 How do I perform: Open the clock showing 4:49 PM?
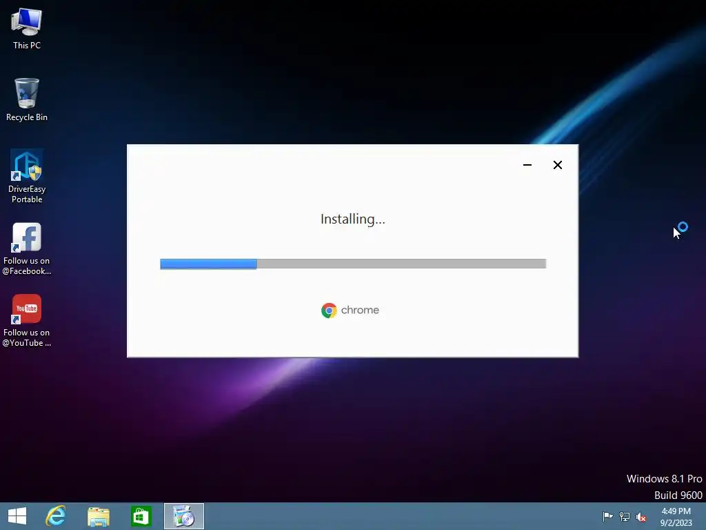click(x=676, y=517)
